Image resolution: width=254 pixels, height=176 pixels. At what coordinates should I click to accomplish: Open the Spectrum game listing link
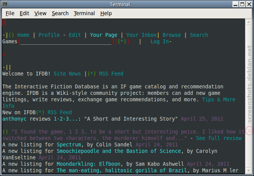coord(69,145)
